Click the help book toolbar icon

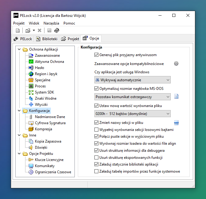point(57,30)
